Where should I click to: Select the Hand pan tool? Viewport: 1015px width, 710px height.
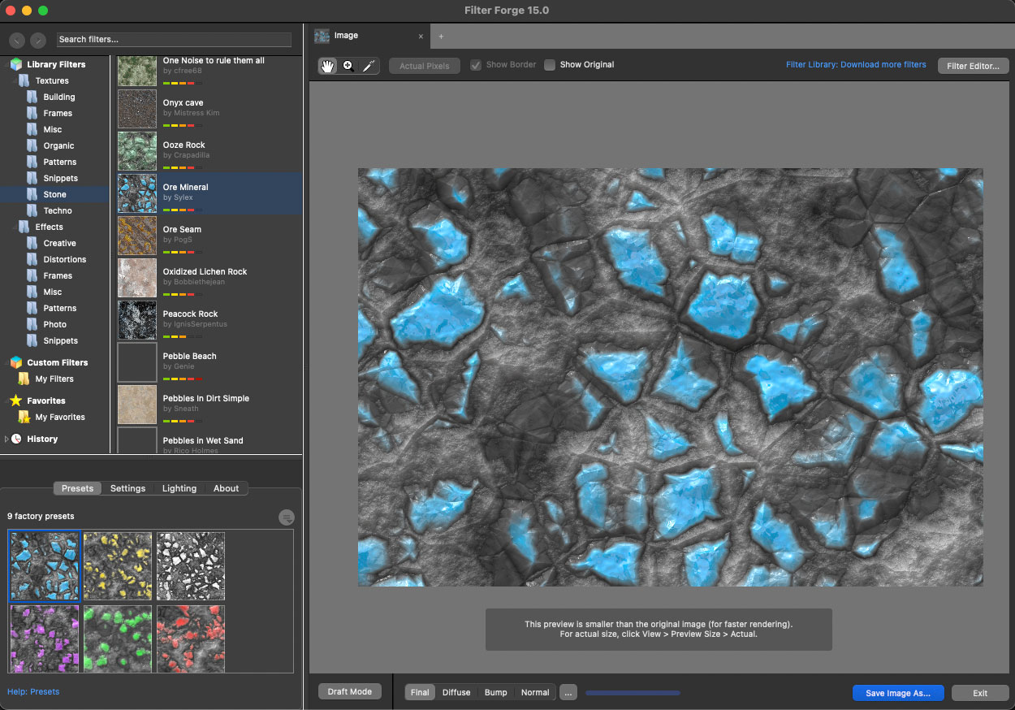click(328, 66)
